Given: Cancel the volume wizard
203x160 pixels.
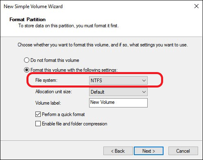Looking at the screenshot, I should [x=183, y=151].
